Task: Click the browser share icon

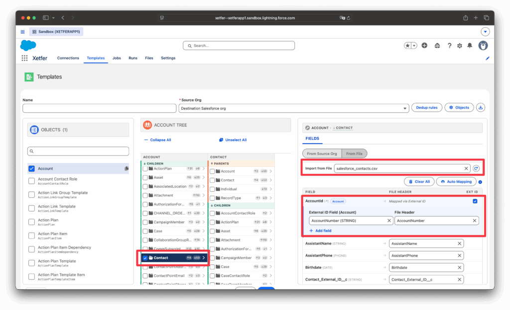Action: 466,18
